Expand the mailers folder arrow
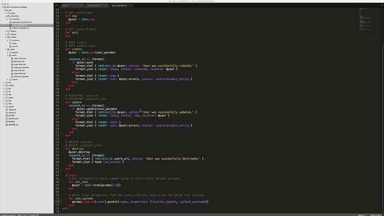This screenshot has height=216, width=384. point(6,34)
